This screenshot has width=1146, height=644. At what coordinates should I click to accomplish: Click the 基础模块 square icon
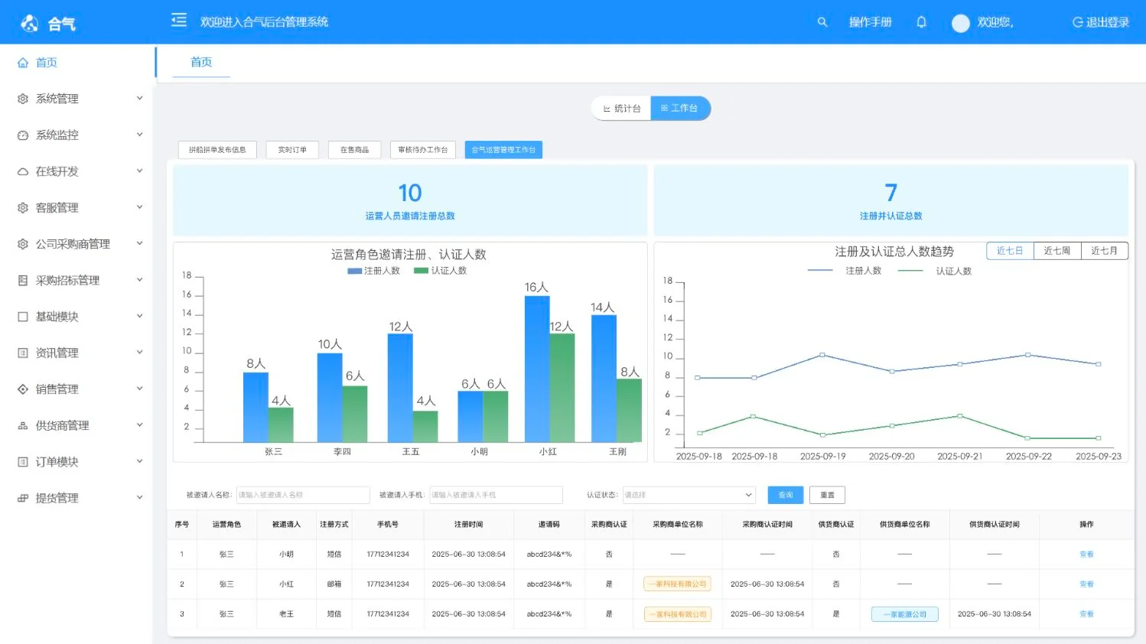coord(23,317)
